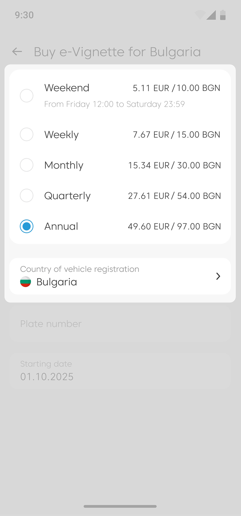Tap the Wi-Fi status icon
The image size is (241, 516).
tap(200, 15)
